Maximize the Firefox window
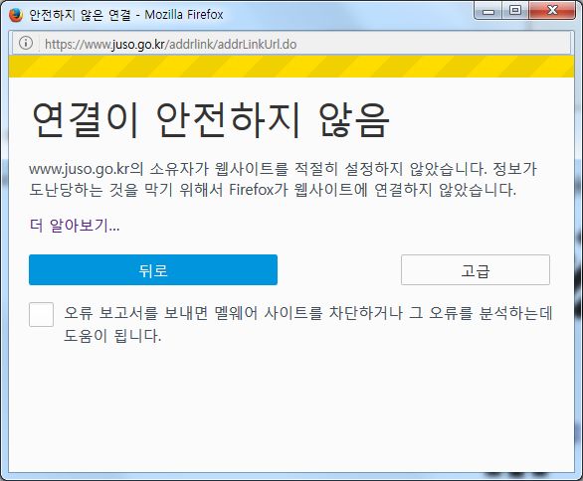The height and width of the screenshot is (481, 583). pos(515,11)
